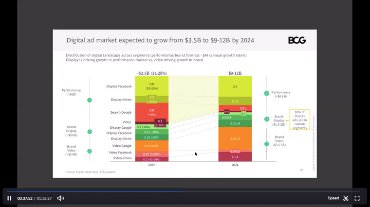
Task: Click the 'Video Facebook' row label
Action: point(120,153)
